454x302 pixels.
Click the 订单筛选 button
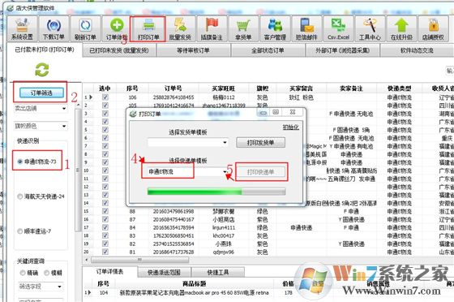[x=41, y=93]
